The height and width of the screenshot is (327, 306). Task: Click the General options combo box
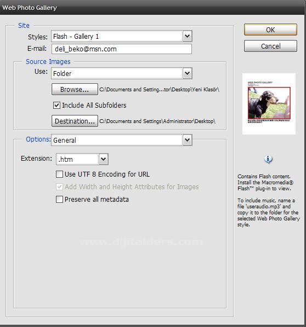117,140
